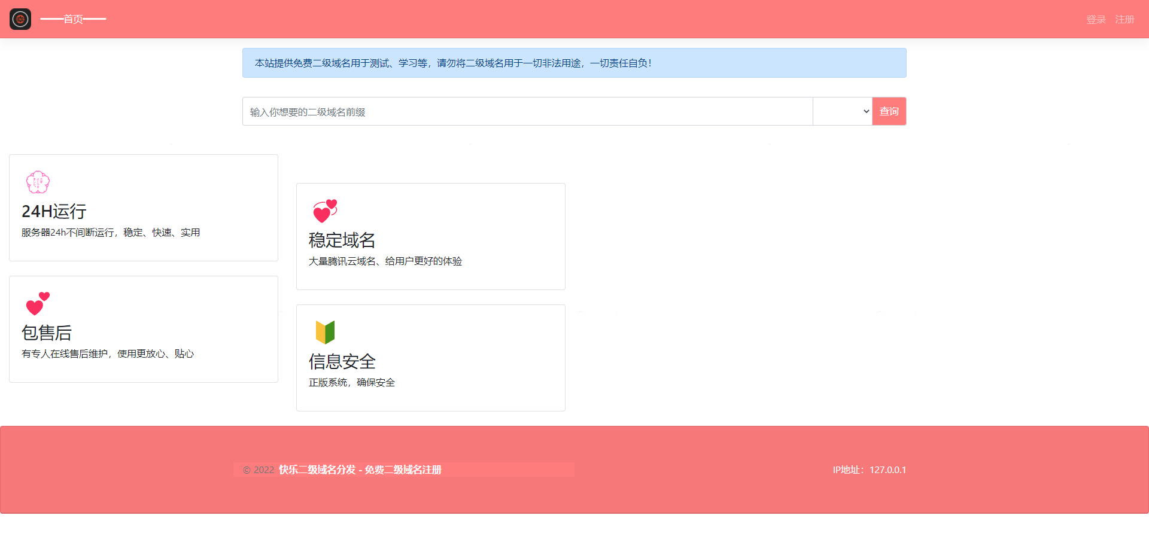Select the 稳定域名 card heading
Viewport: 1149px width, 558px height.
click(x=342, y=240)
